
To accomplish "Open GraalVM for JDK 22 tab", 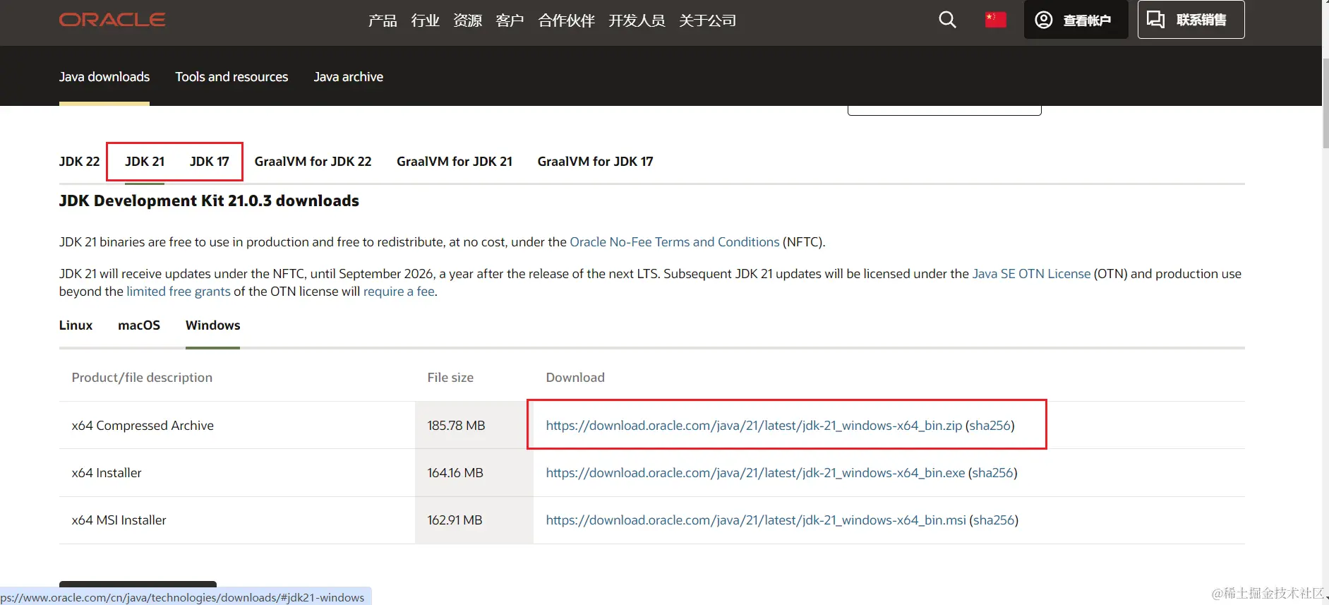I will pos(313,162).
